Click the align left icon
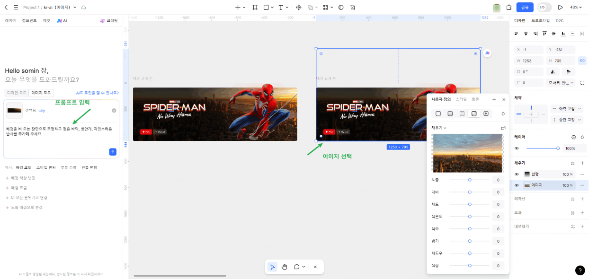The width and height of the screenshot is (589, 279). (517, 34)
